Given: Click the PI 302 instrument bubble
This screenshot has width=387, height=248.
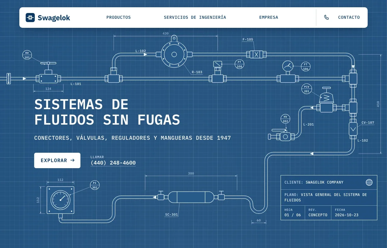Looking at the screenshot, I should [x=95, y=185].
